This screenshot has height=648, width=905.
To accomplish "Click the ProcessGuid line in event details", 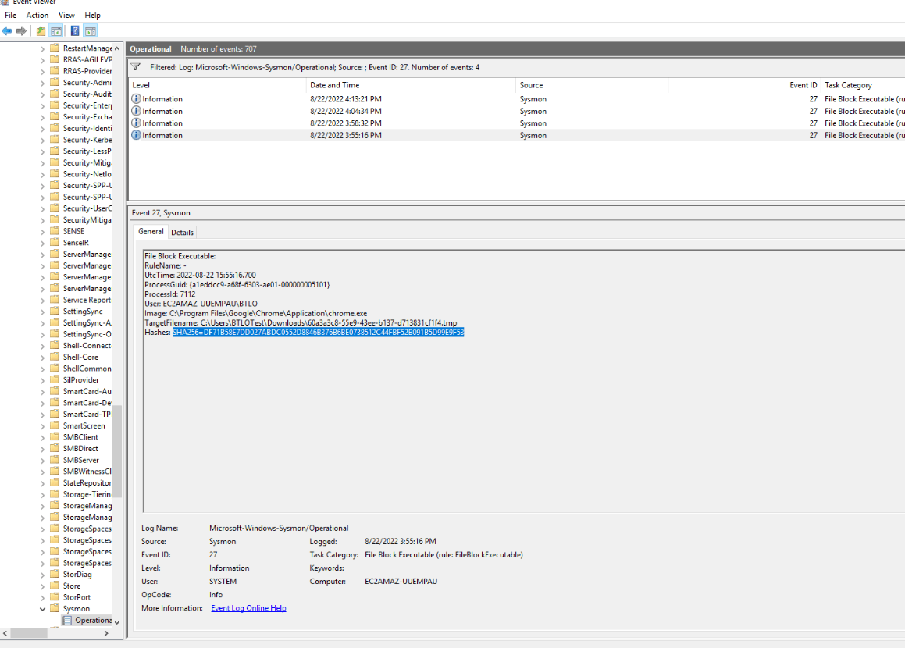I will tap(237, 284).
